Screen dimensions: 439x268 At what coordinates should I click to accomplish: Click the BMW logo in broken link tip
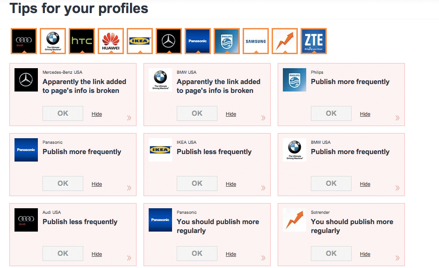(x=160, y=80)
